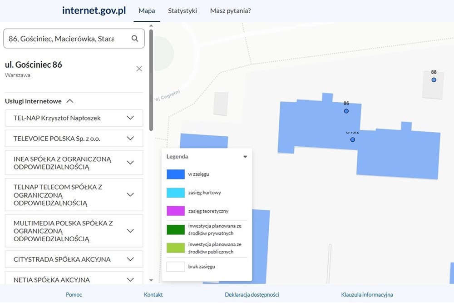Open the Klauzula informacyjna link

(x=366, y=294)
